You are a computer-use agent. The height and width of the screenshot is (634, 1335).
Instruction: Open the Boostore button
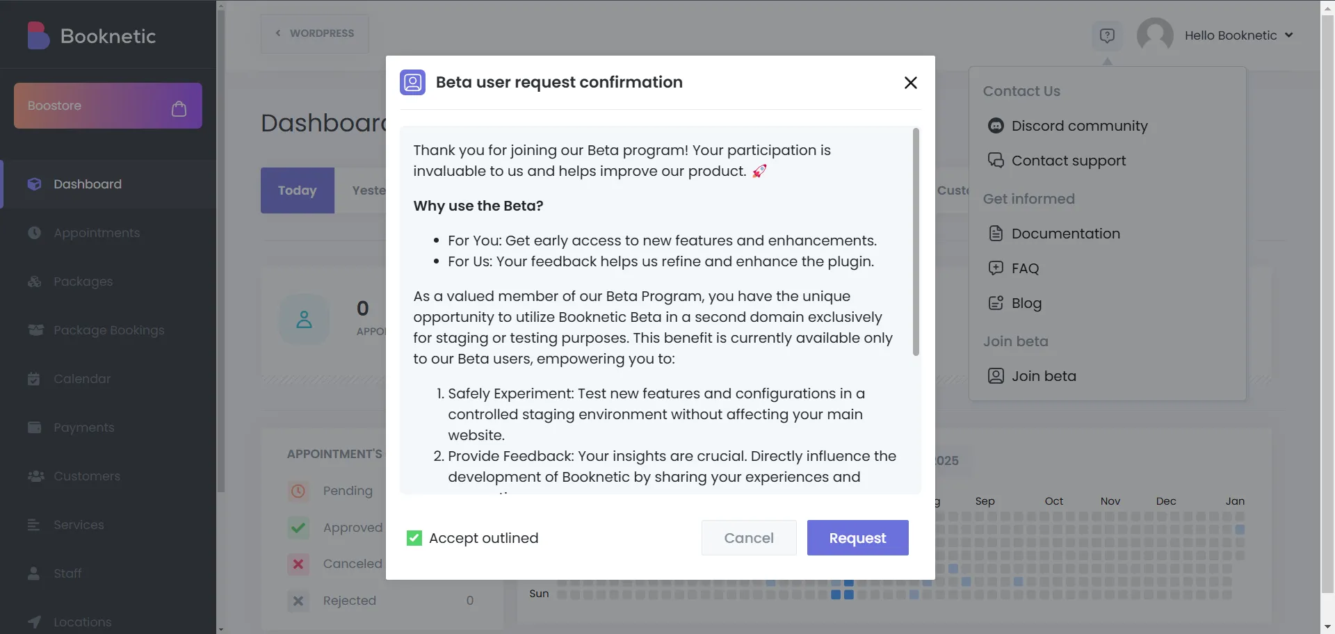coord(108,106)
